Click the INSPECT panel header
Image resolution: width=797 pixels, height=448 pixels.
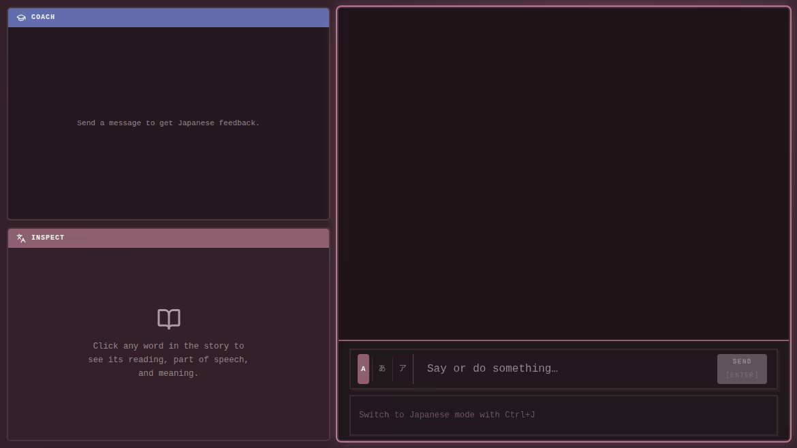tap(169, 238)
